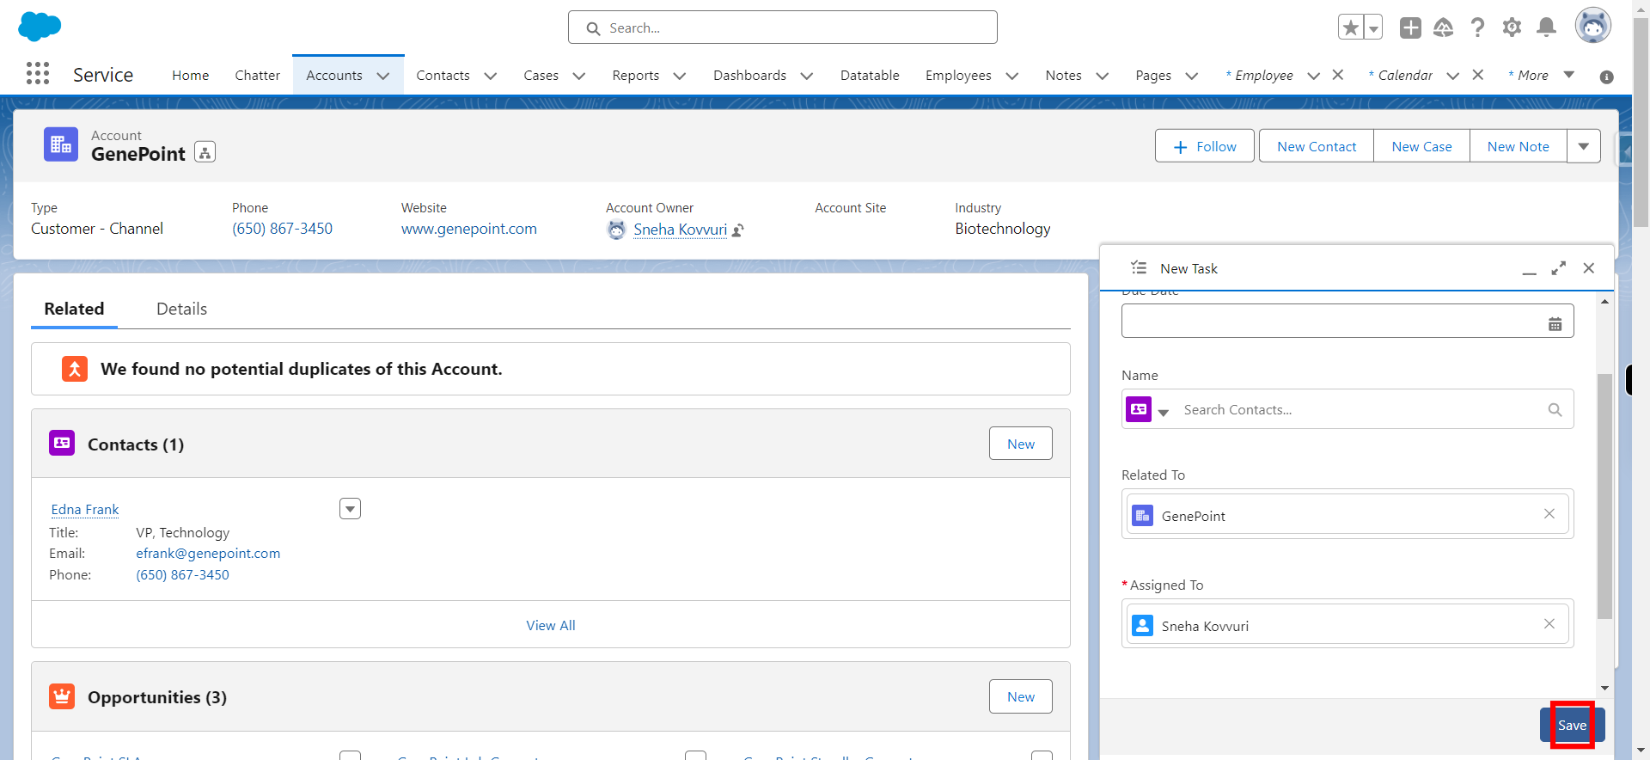Image resolution: width=1650 pixels, height=760 pixels.
Task: Click the New Contact button
Action: [1317, 146]
